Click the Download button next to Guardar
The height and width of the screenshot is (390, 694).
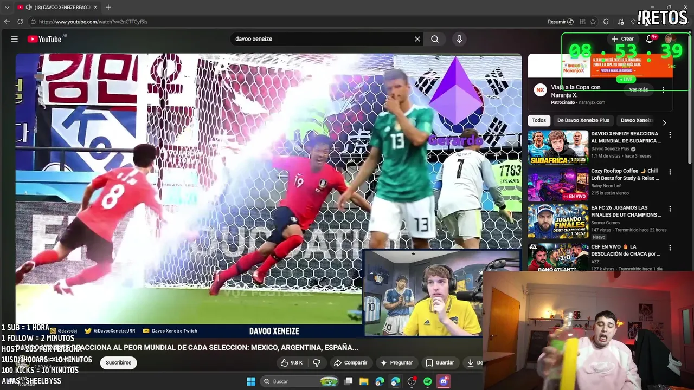pyautogui.click(x=473, y=362)
